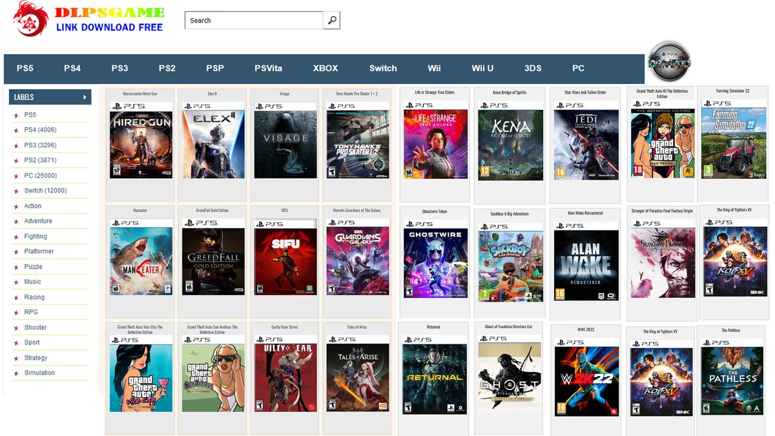Click the search magnifier icon

point(332,20)
